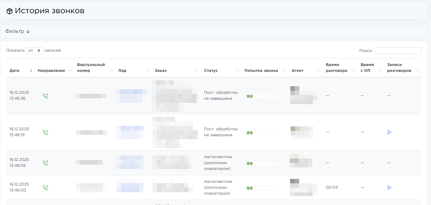
Task: Sort by Попытка звонка column
Action: pos(261,70)
